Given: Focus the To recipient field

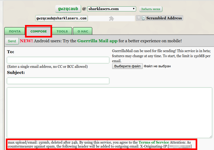Looking at the screenshot, I should click(x=58, y=60).
